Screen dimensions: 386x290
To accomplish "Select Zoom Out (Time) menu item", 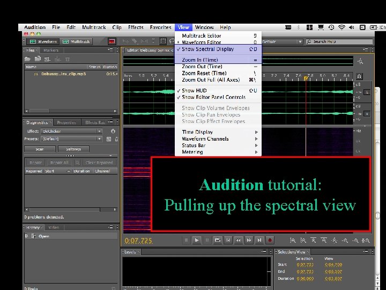I will (218, 67).
